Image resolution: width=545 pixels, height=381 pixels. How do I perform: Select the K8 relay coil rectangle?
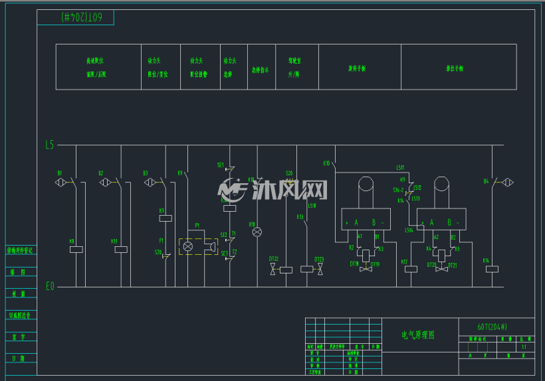pos(76,249)
